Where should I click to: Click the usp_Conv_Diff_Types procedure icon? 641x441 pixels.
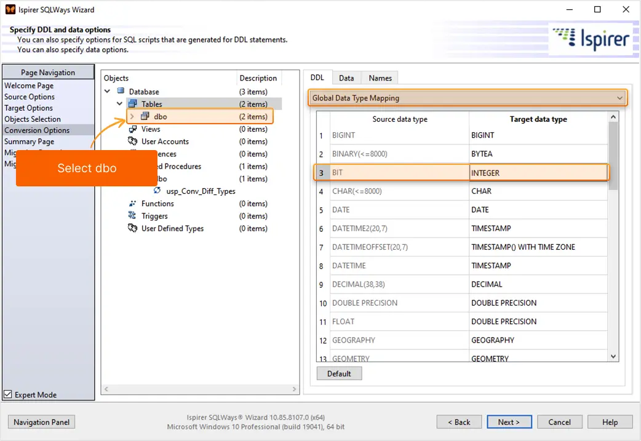pyautogui.click(x=157, y=191)
